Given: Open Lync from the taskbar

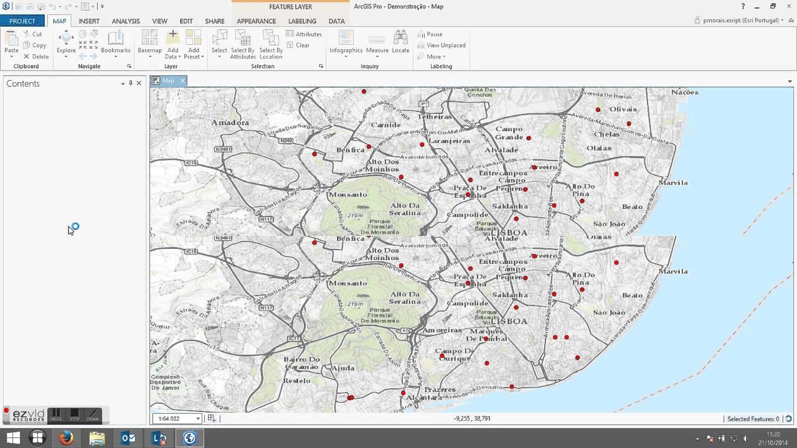Looking at the screenshot, I should (159, 438).
